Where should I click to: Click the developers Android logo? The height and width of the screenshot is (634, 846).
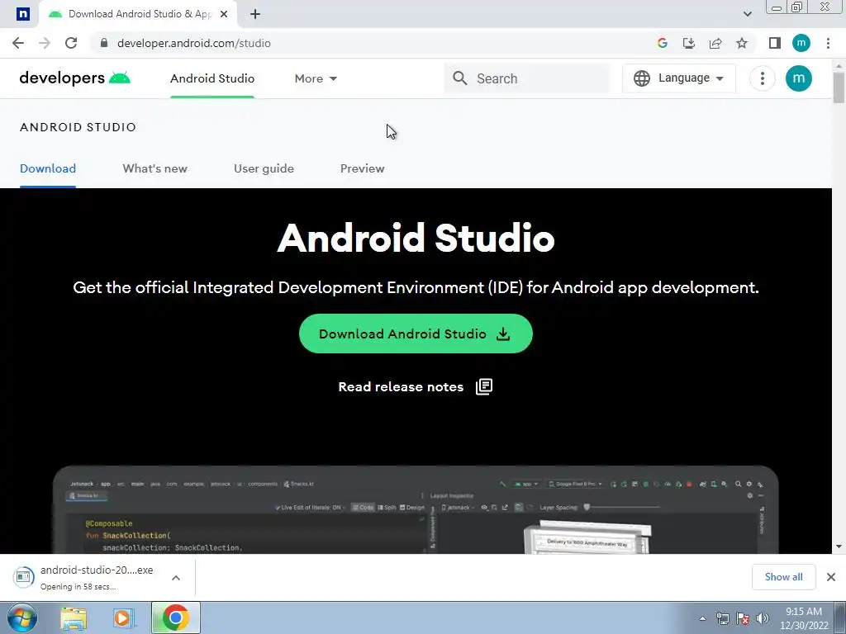[x=74, y=78]
